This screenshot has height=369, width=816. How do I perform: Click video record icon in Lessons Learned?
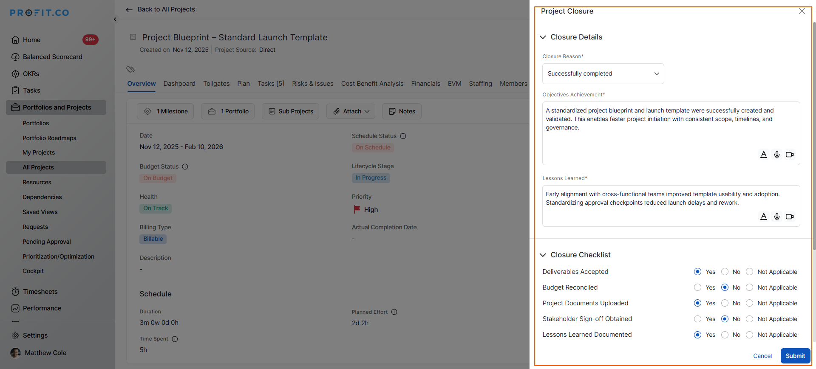[x=790, y=217]
